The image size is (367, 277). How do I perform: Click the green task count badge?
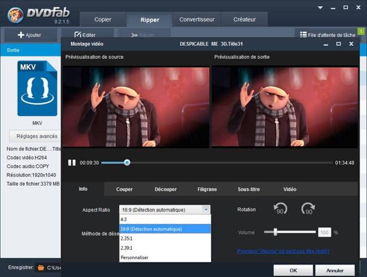click(x=361, y=31)
